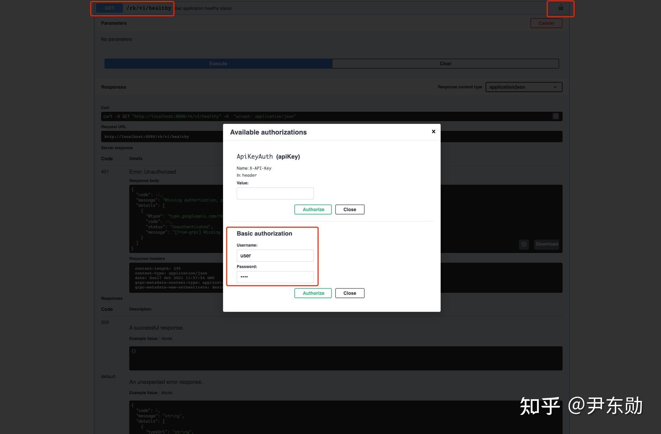661x434 pixels.
Task: Click the lock icon on the healthy endpoint
Action: (x=561, y=8)
